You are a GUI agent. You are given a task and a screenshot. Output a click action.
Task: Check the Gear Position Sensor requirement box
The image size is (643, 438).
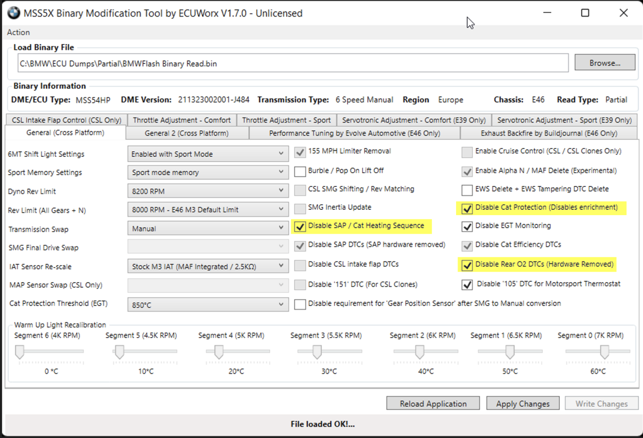300,304
